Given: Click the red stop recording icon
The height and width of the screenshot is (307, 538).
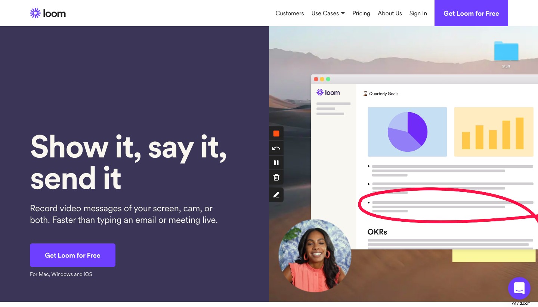Looking at the screenshot, I should (x=276, y=133).
